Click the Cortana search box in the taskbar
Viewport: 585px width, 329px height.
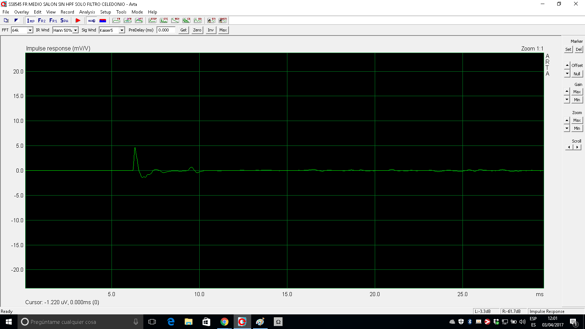[x=80, y=322]
